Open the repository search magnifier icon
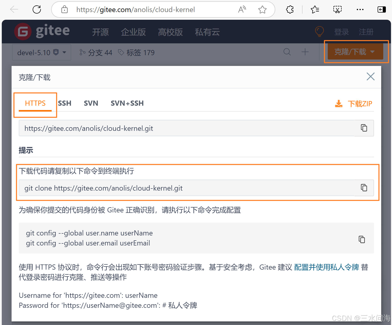Image resolution: width=392 pixels, height=325 pixels. (287, 52)
